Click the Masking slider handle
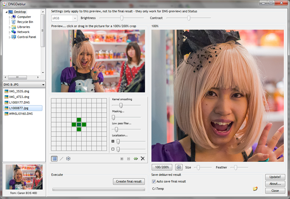The image size is (290, 199). tap(113, 117)
